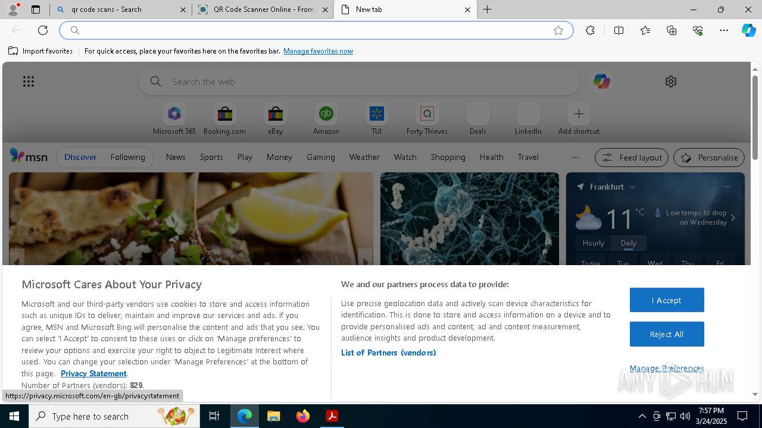Viewport: 762px width, 428px height.
Task: Open the Play category
Action: pos(245,157)
